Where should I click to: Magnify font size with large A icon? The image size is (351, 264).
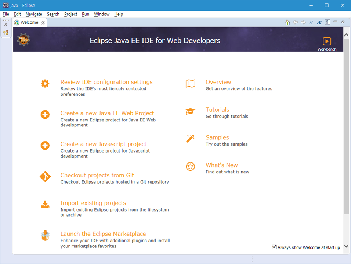click(319, 22)
